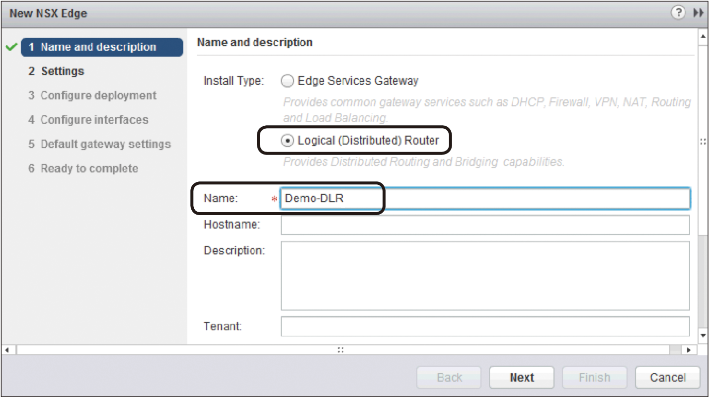This screenshot has width=710, height=399.
Task: Open the help question mark icon
Action: click(678, 13)
